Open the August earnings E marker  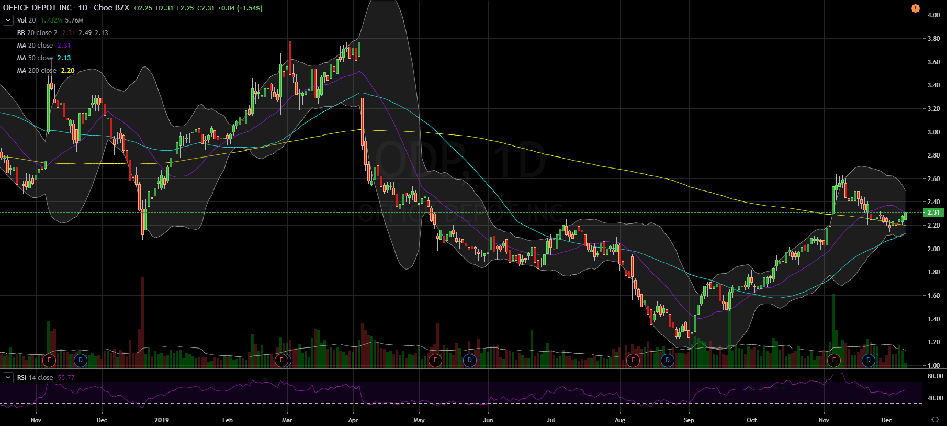(633, 360)
